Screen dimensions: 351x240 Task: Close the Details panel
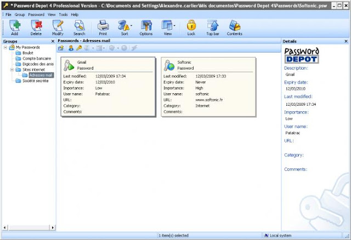346,42
